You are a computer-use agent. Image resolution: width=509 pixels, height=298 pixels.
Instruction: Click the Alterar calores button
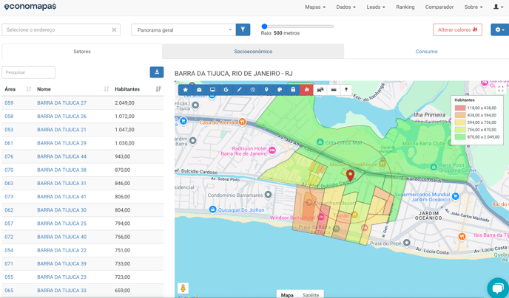coord(457,30)
